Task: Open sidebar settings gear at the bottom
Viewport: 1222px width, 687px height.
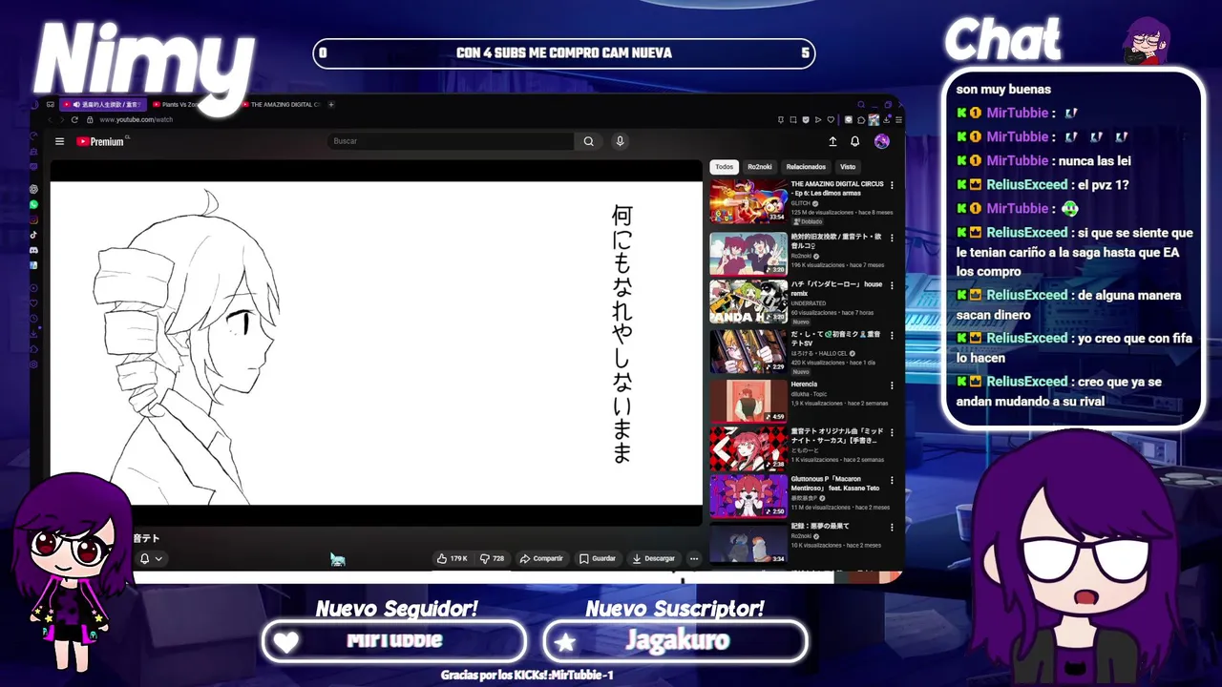Action: [x=33, y=364]
